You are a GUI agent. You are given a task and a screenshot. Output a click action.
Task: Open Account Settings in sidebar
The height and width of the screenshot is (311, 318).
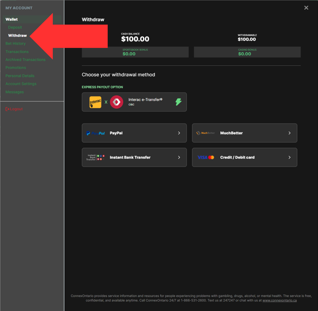pyautogui.click(x=21, y=84)
